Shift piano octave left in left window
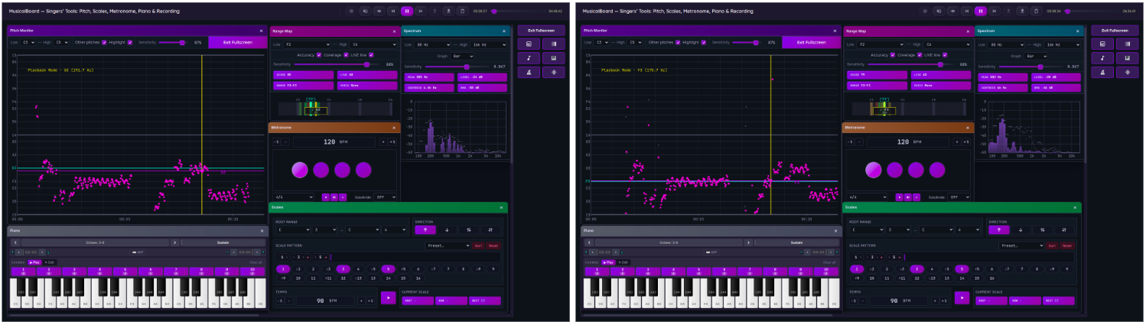1146x325 pixels. pyautogui.click(x=15, y=242)
